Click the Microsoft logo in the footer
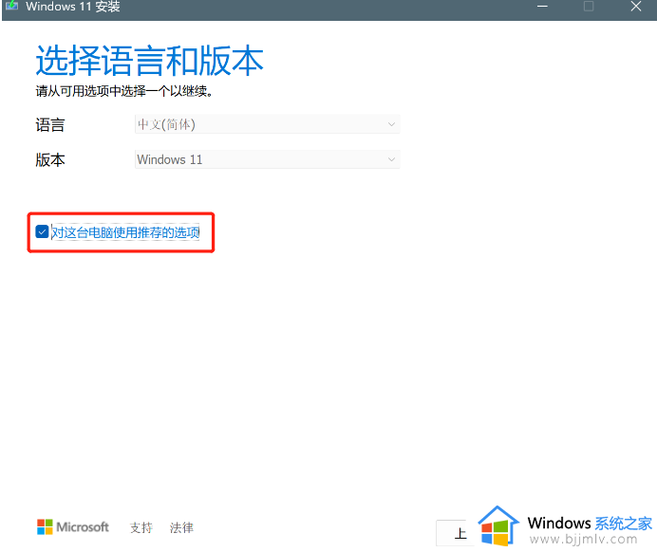The image size is (657, 552). [73, 527]
